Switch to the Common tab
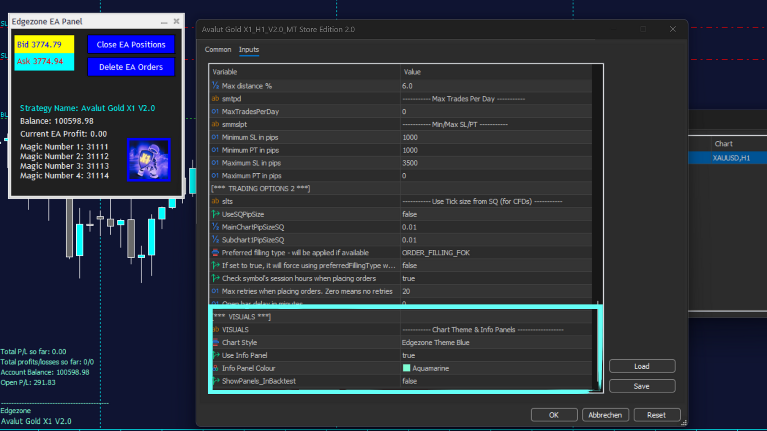The height and width of the screenshot is (431, 767). point(218,49)
